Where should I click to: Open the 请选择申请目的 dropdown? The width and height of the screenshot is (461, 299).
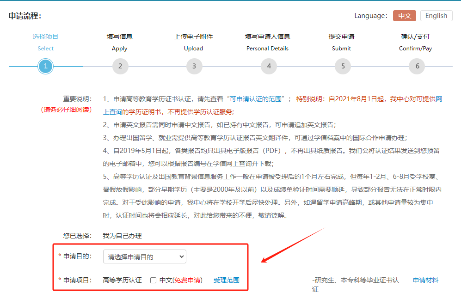tap(145, 256)
